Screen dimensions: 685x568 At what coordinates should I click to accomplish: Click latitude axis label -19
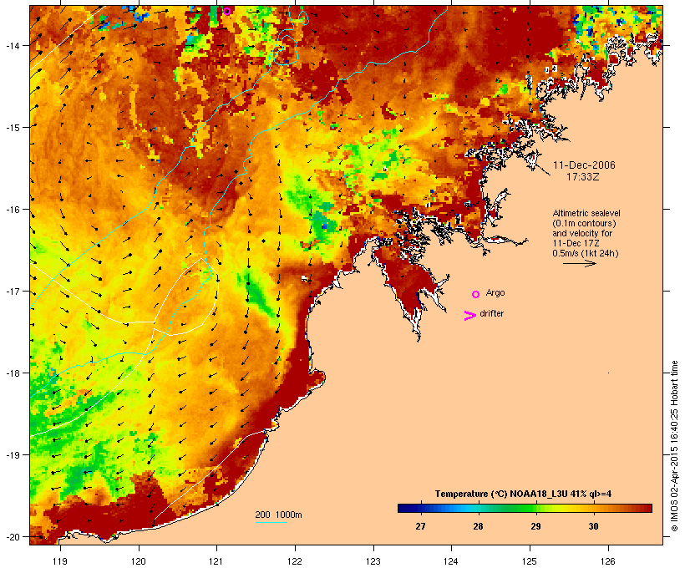point(12,455)
